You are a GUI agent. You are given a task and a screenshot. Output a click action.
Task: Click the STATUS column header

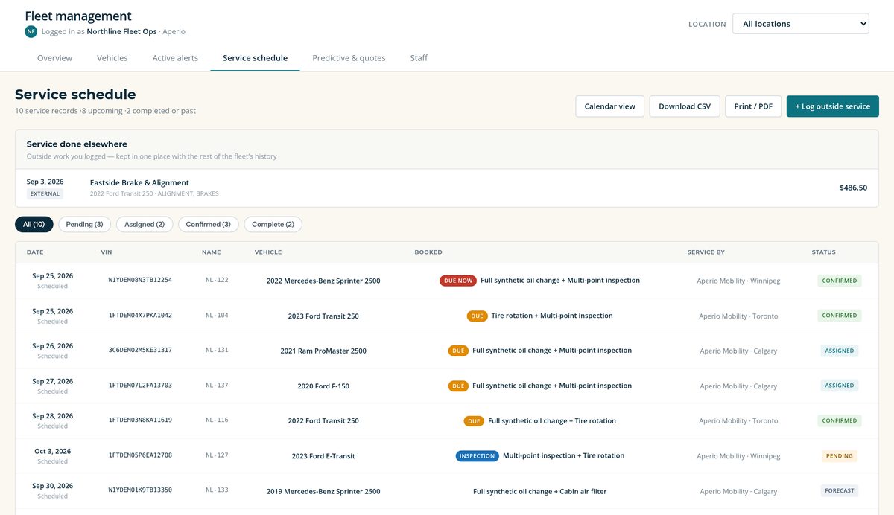point(824,252)
